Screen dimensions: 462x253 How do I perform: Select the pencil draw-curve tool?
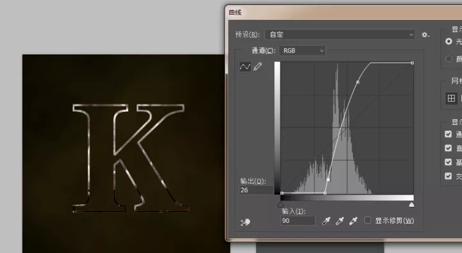coord(257,67)
